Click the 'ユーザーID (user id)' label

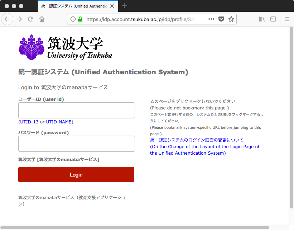point(41,99)
